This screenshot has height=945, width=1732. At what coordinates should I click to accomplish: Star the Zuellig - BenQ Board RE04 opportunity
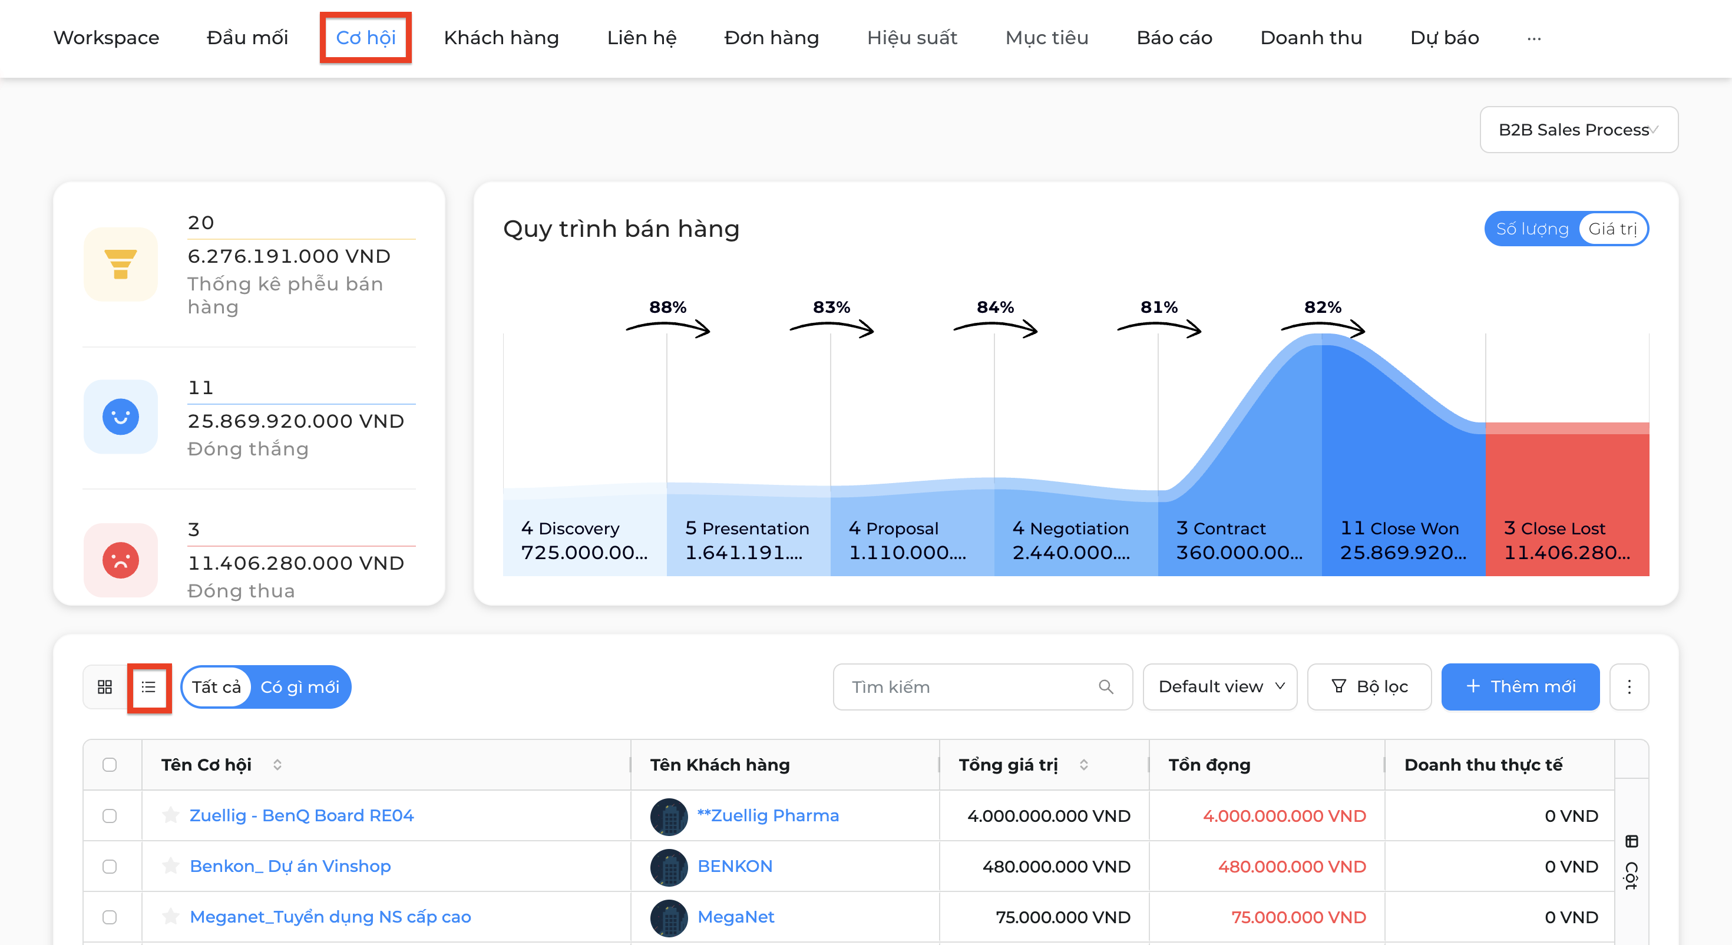(x=171, y=815)
